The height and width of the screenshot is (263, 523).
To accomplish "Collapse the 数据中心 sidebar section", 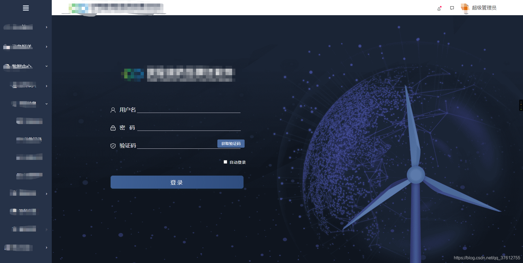I will (x=47, y=66).
